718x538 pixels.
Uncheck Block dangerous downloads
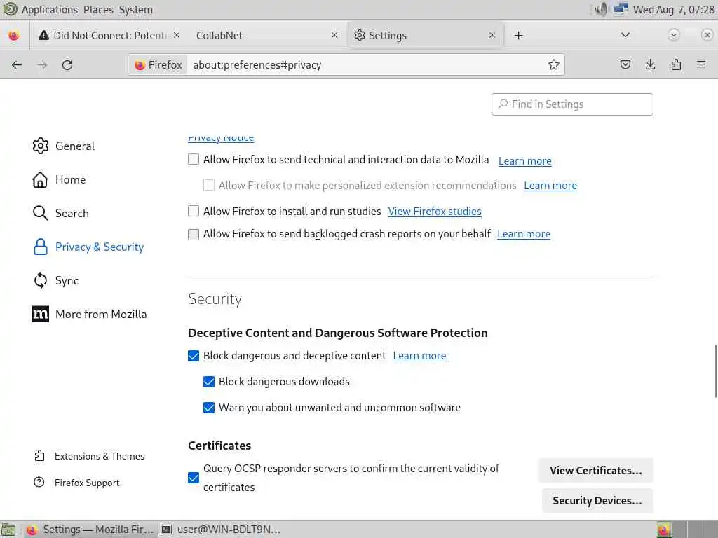209,382
